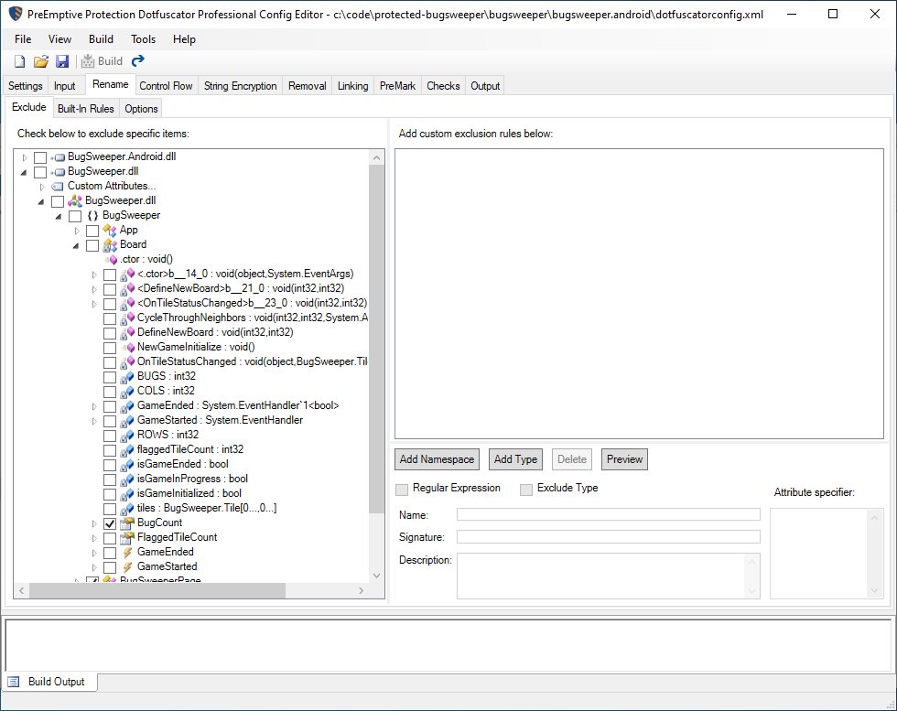Image resolution: width=897 pixels, height=711 pixels.
Task: Open the Help menu
Action: tap(184, 39)
